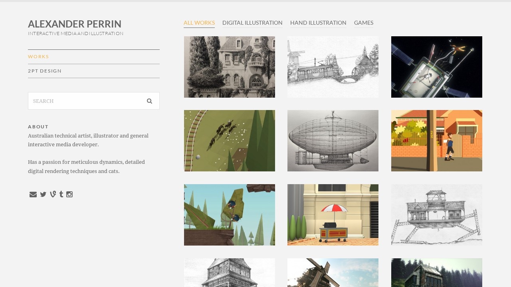
Task: View the airship pencil drawing thumbnail
Action: 333,141
